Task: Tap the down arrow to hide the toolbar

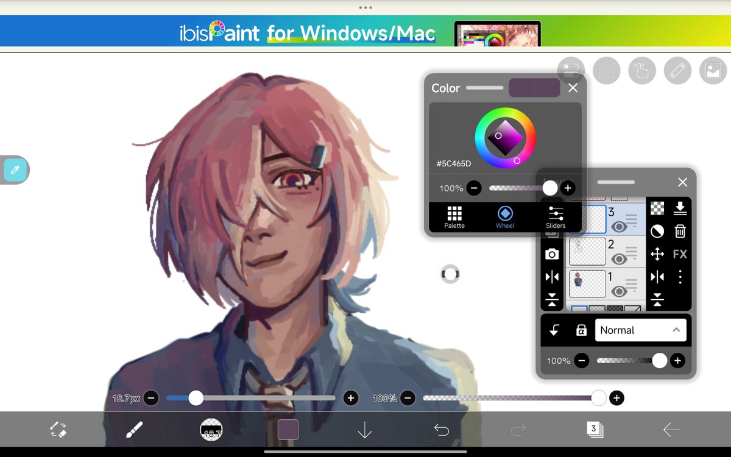Action: [365, 430]
